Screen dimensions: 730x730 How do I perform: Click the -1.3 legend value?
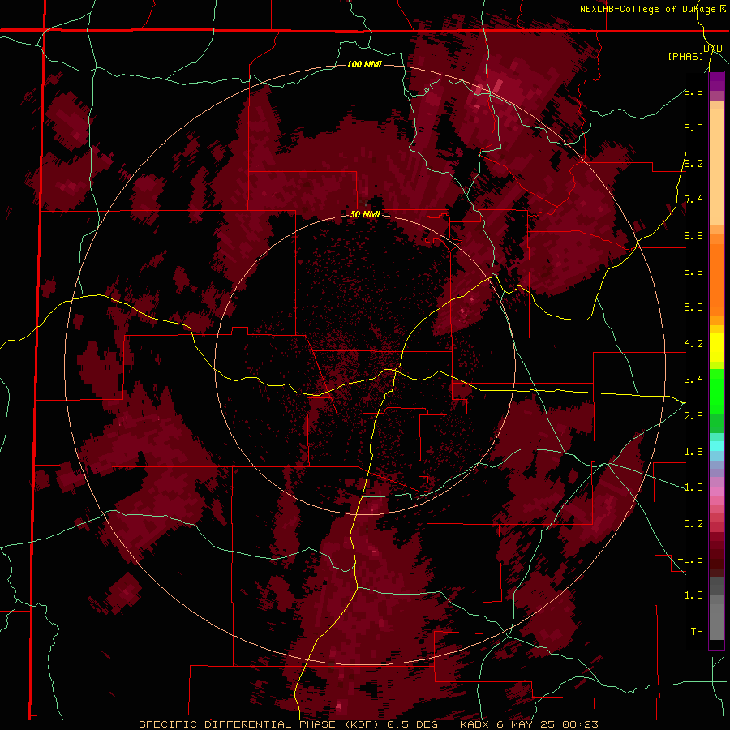tap(690, 595)
